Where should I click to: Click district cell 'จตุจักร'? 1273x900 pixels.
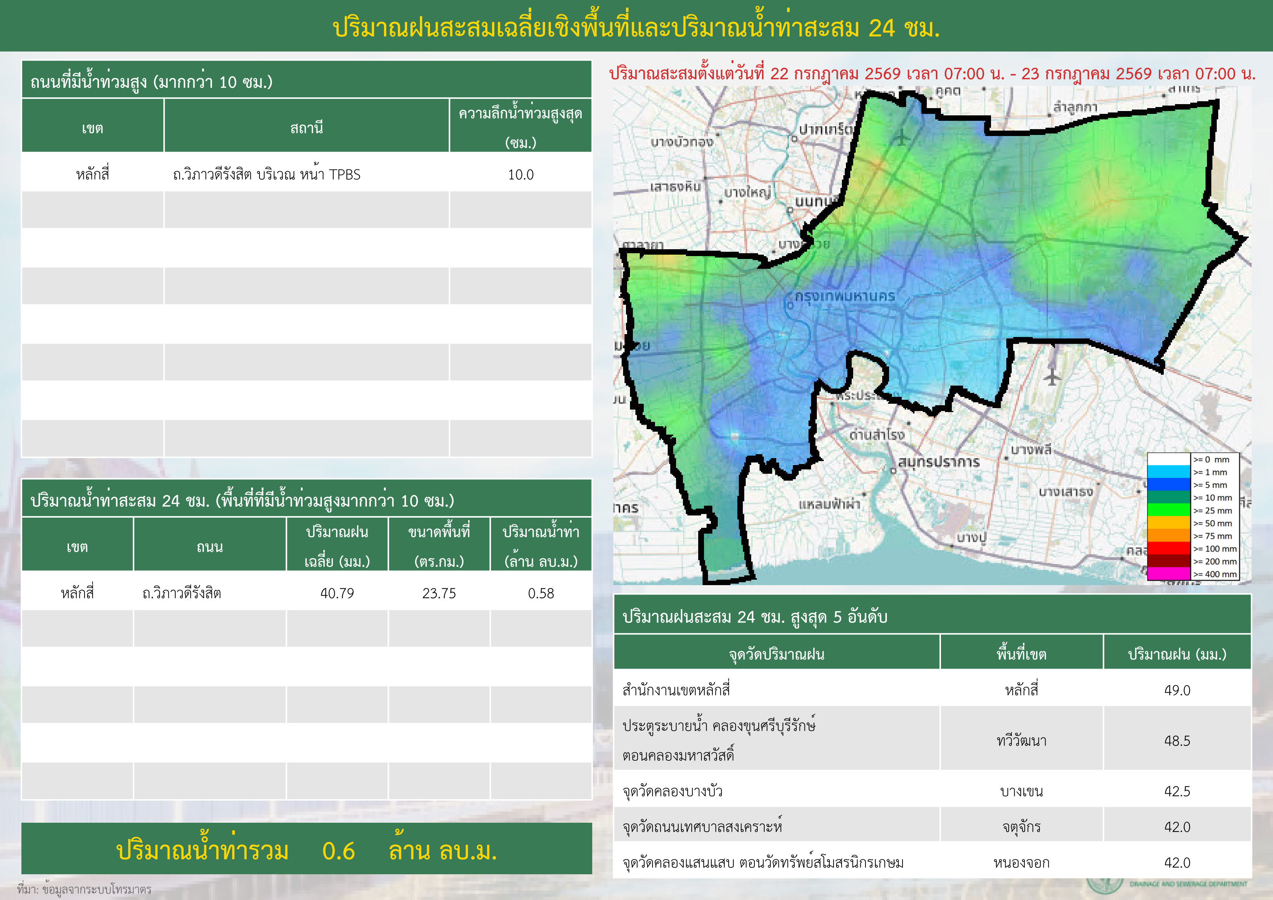(x=1021, y=827)
